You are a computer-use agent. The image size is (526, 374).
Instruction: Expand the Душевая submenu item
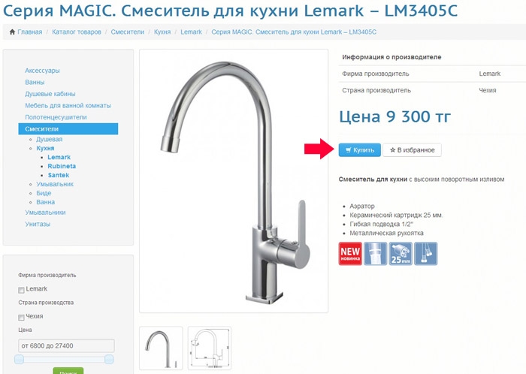(x=50, y=139)
